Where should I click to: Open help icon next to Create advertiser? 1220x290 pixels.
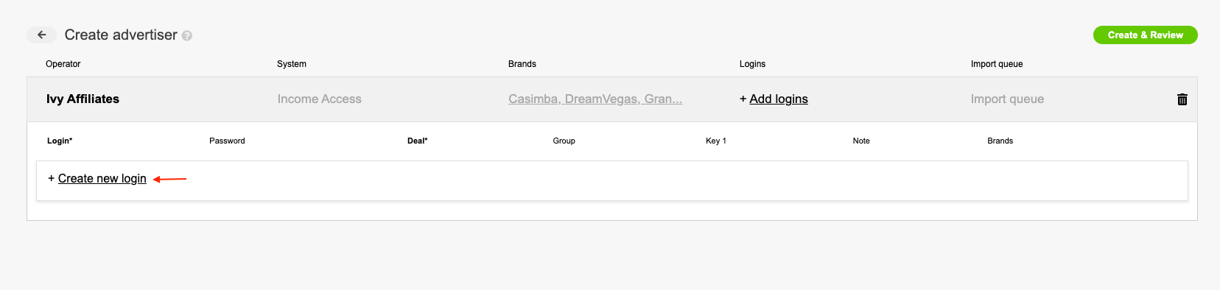pyautogui.click(x=187, y=35)
